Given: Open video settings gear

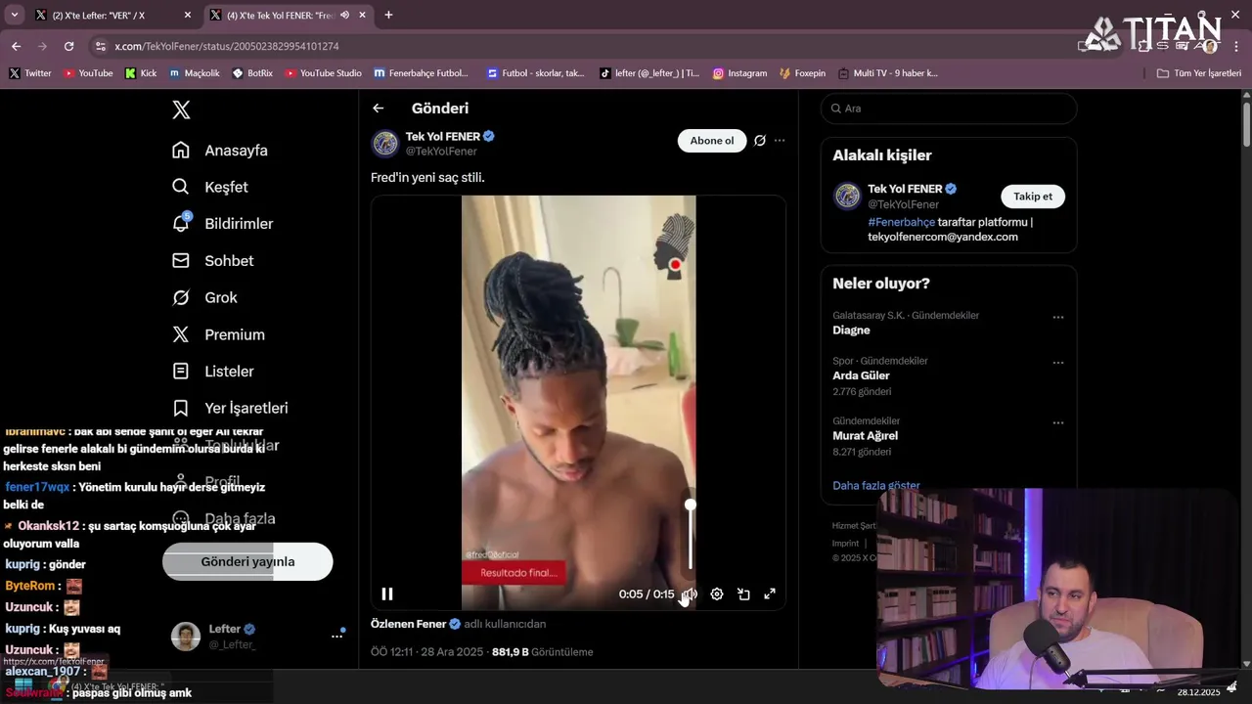Looking at the screenshot, I should click(x=717, y=594).
